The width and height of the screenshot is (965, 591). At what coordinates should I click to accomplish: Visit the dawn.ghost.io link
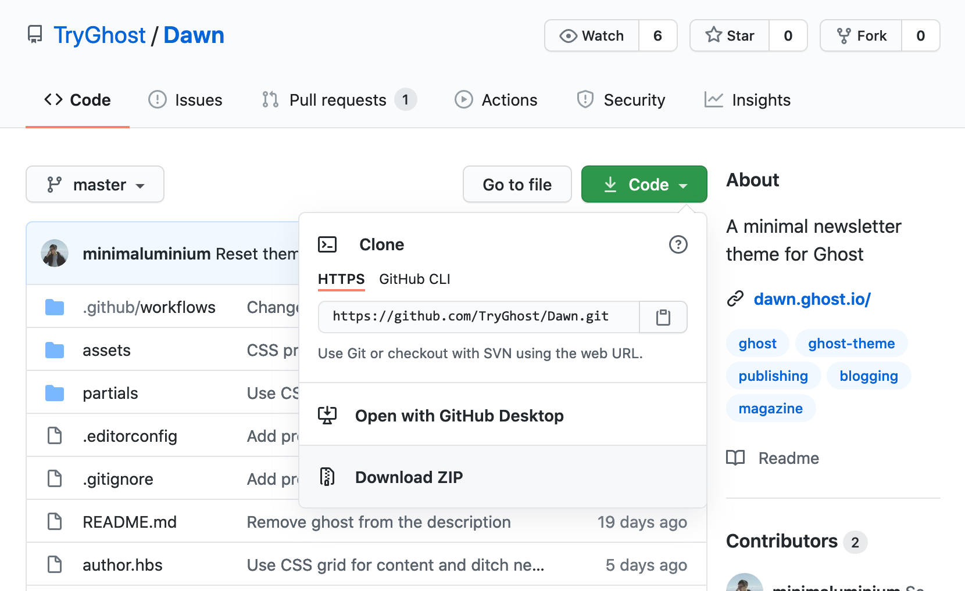click(812, 299)
